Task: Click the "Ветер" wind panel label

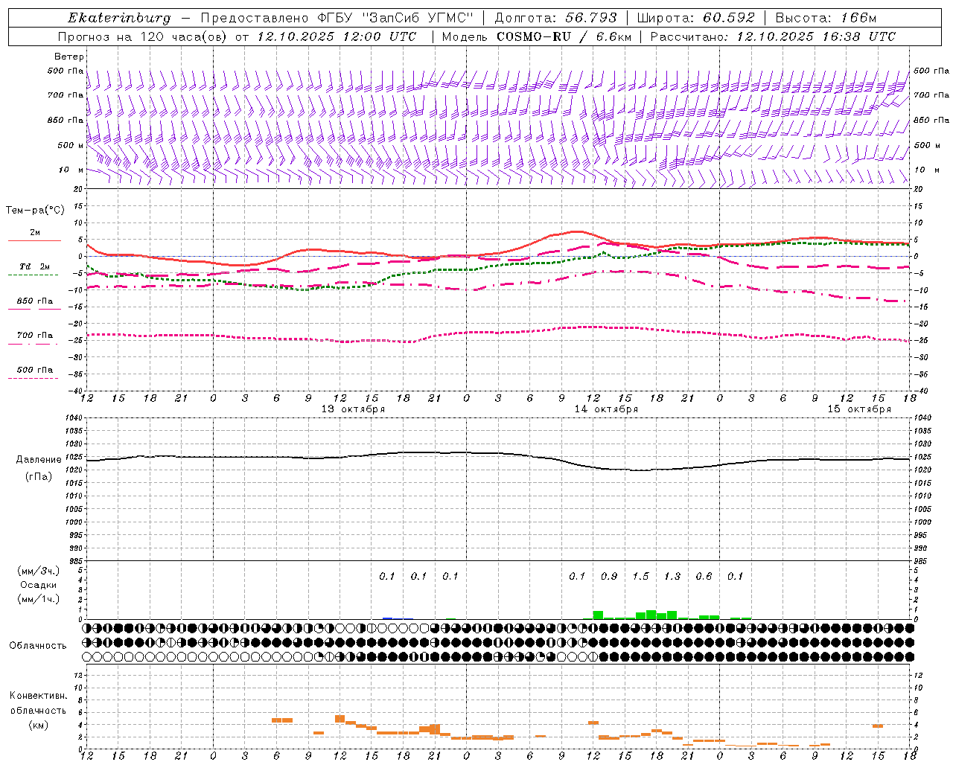Action: pos(68,57)
